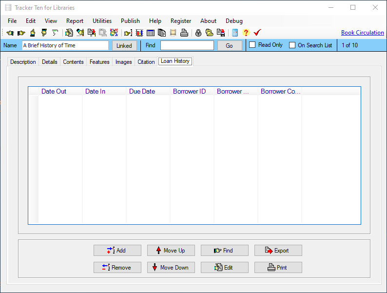Click the Export button

[x=278, y=251]
